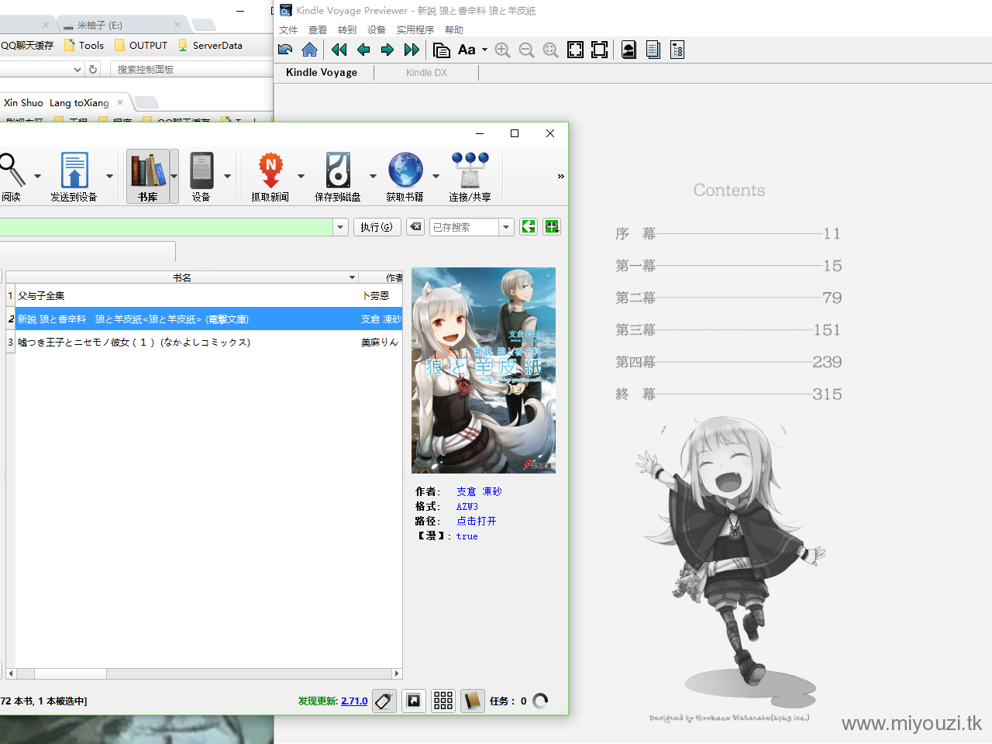Clear the search with the backspace icon

click(415, 227)
